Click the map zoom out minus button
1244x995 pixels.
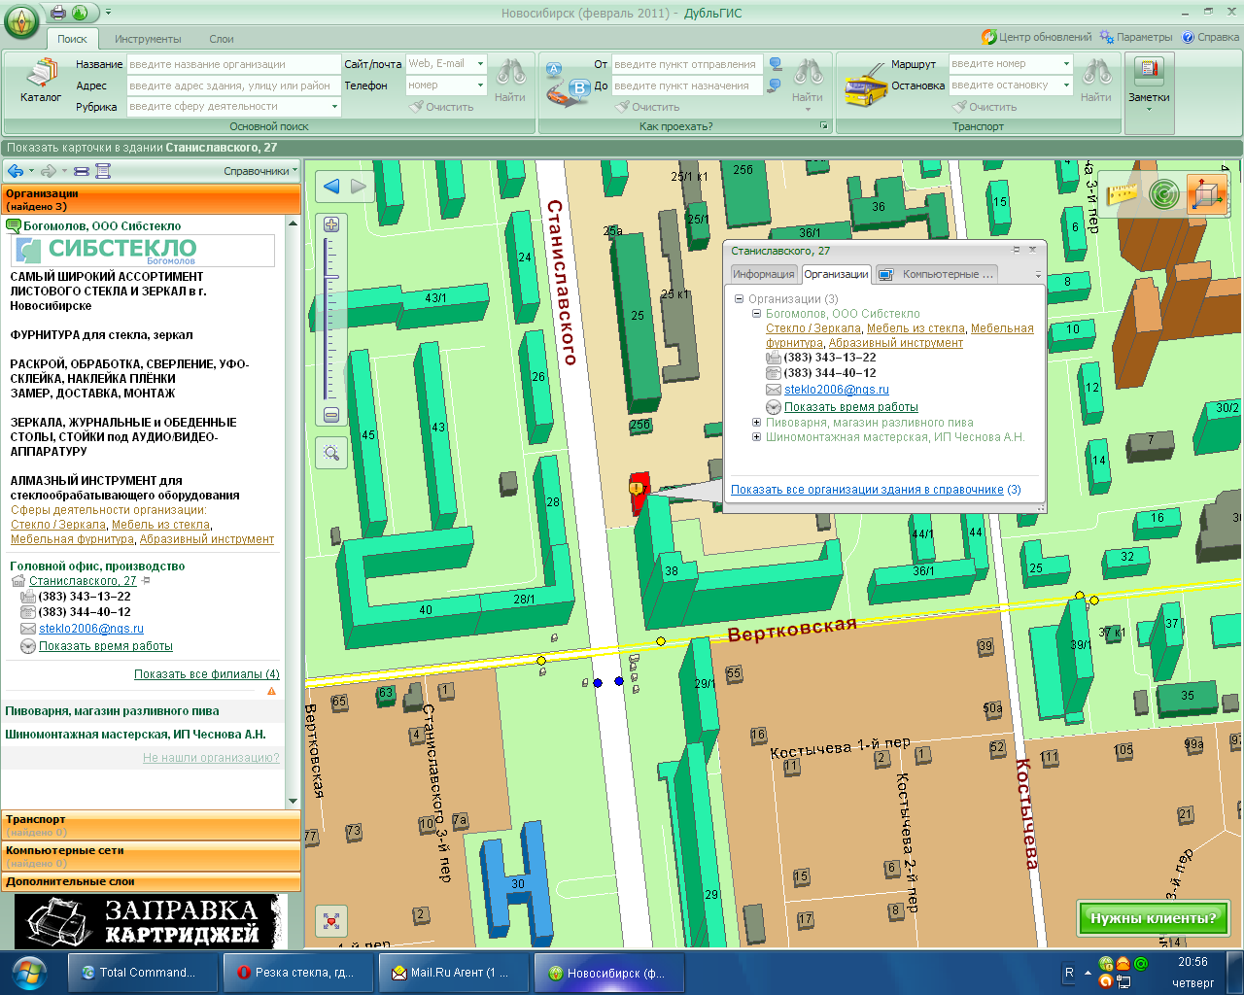[331, 415]
